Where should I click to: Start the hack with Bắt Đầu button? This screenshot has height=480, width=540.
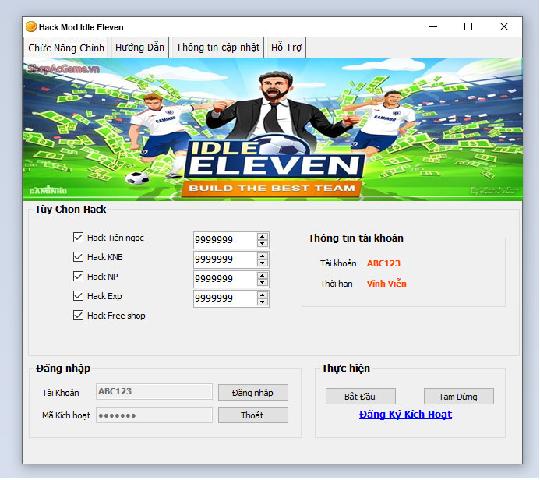360,397
